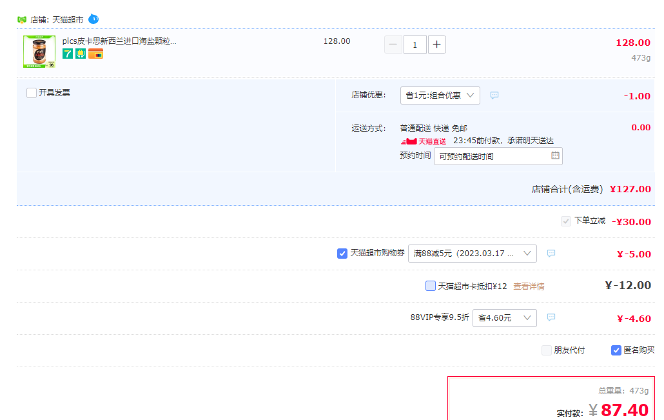Image resolution: width=664 pixels, height=420 pixels.
Task: Open the 省4.60元 88VIP dropdown
Action: pyautogui.click(x=504, y=318)
